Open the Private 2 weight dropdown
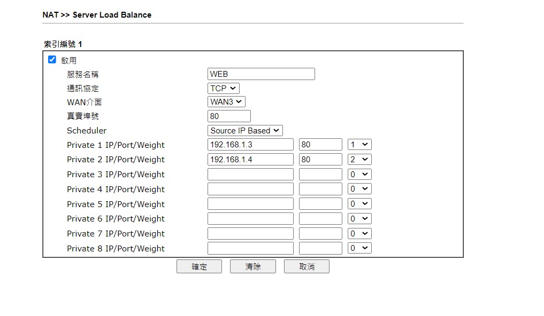This screenshot has height=316, width=544. (x=359, y=160)
